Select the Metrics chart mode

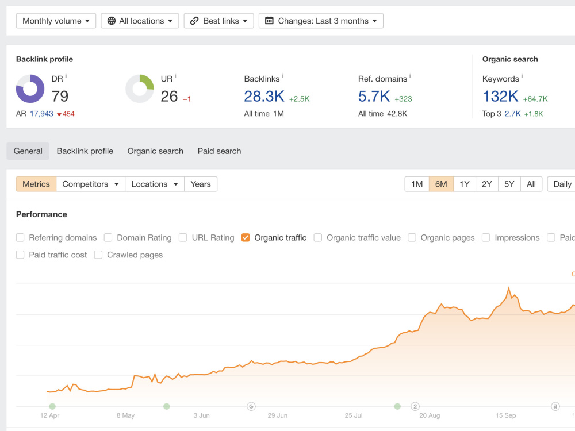pos(36,184)
